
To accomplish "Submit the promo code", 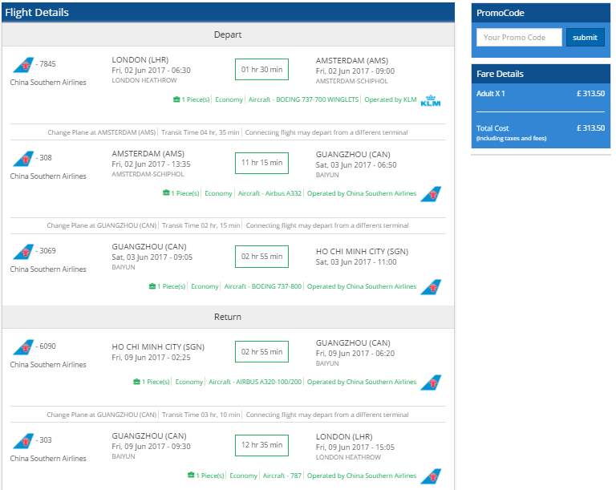I will [585, 38].
